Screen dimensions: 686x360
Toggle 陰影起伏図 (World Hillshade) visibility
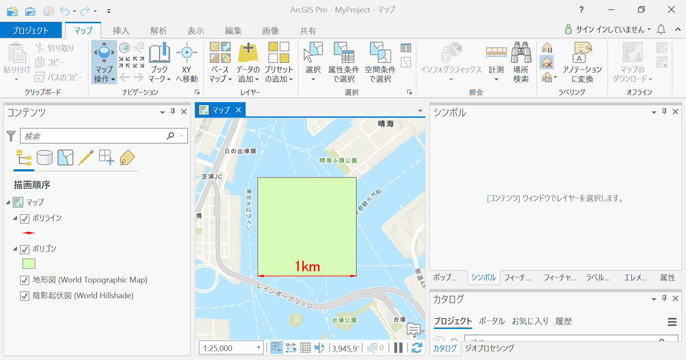(x=25, y=296)
